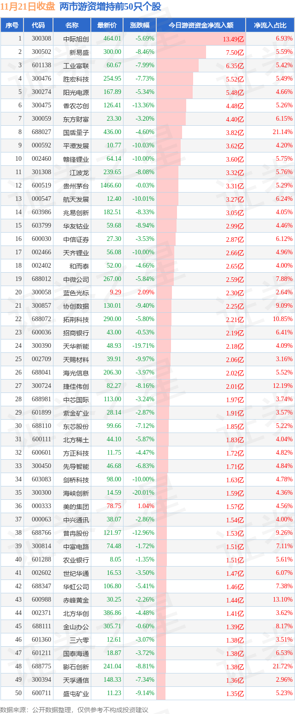Select stock code 300502

point(41,52)
